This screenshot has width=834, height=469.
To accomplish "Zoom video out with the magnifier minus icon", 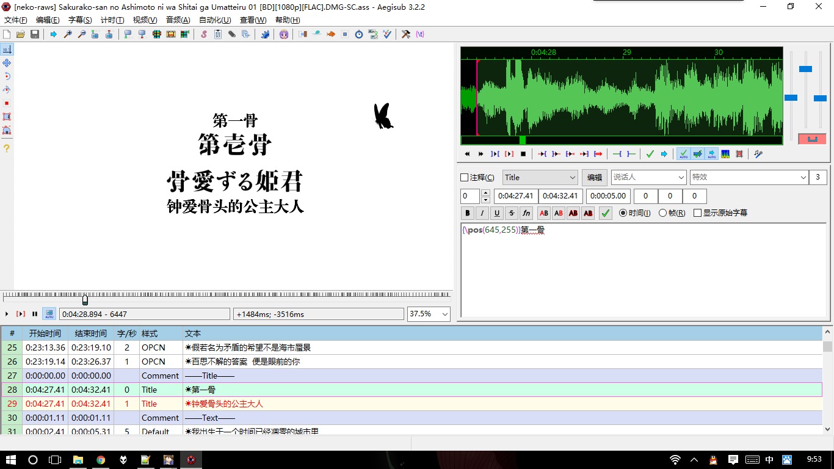I will point(82,34).
